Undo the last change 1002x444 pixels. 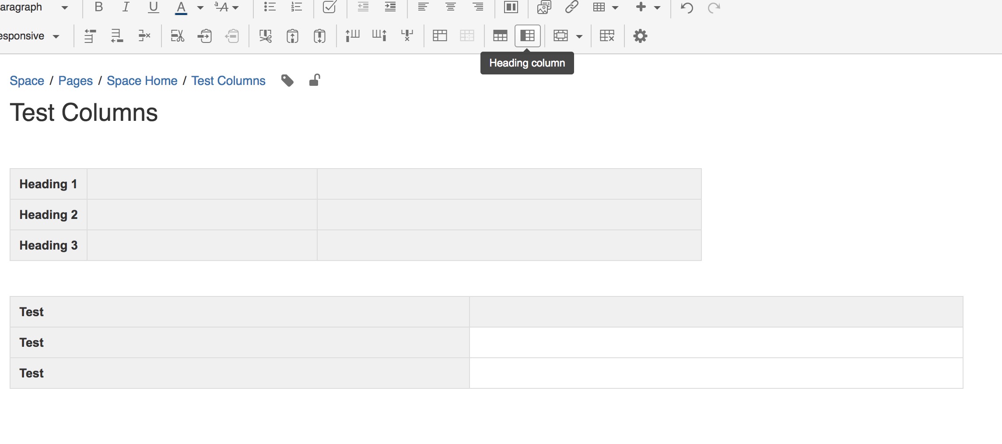point(686,7)
